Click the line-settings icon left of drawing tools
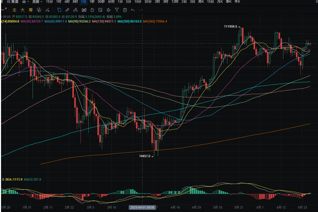 pyautogui.click(x=47, y=10)
